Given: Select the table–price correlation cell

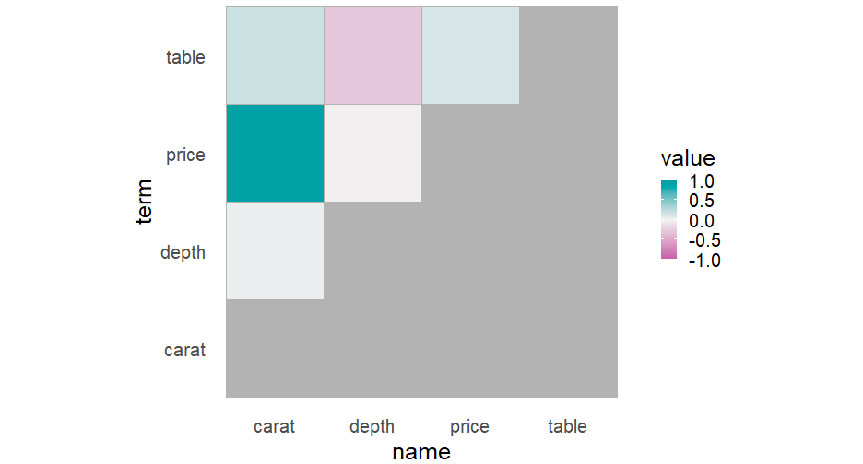Looking at the screenshot, I should pos(470,56).
